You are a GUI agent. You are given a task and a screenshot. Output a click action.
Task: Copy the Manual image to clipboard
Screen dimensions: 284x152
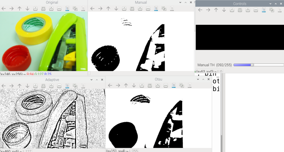pyautogui.click(x=163, y=9)
